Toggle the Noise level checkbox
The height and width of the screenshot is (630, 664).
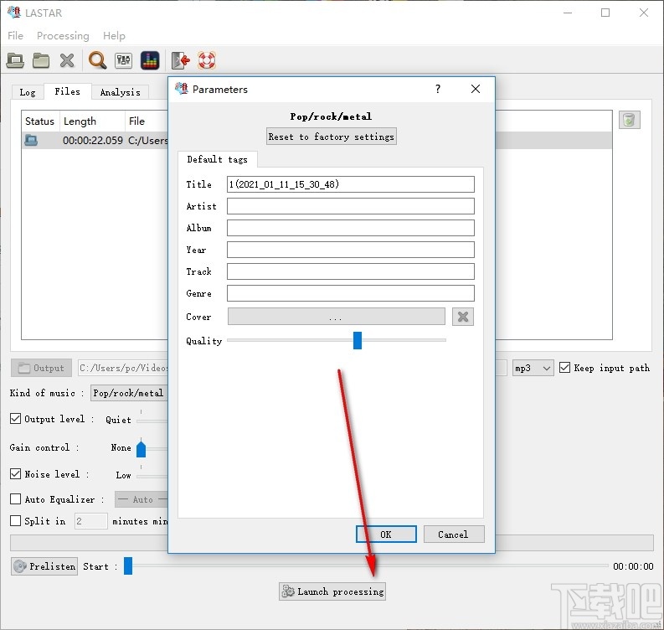[x=15, y=473]
